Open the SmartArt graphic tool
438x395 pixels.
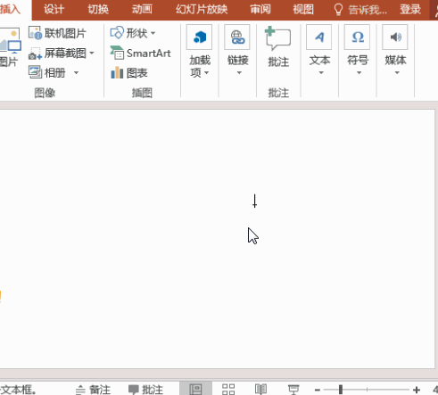[x=140, y=53]
